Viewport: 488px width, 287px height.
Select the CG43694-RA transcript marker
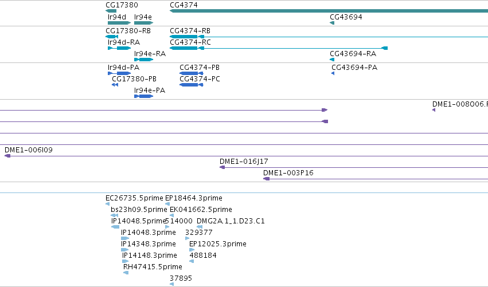point(332,60)
